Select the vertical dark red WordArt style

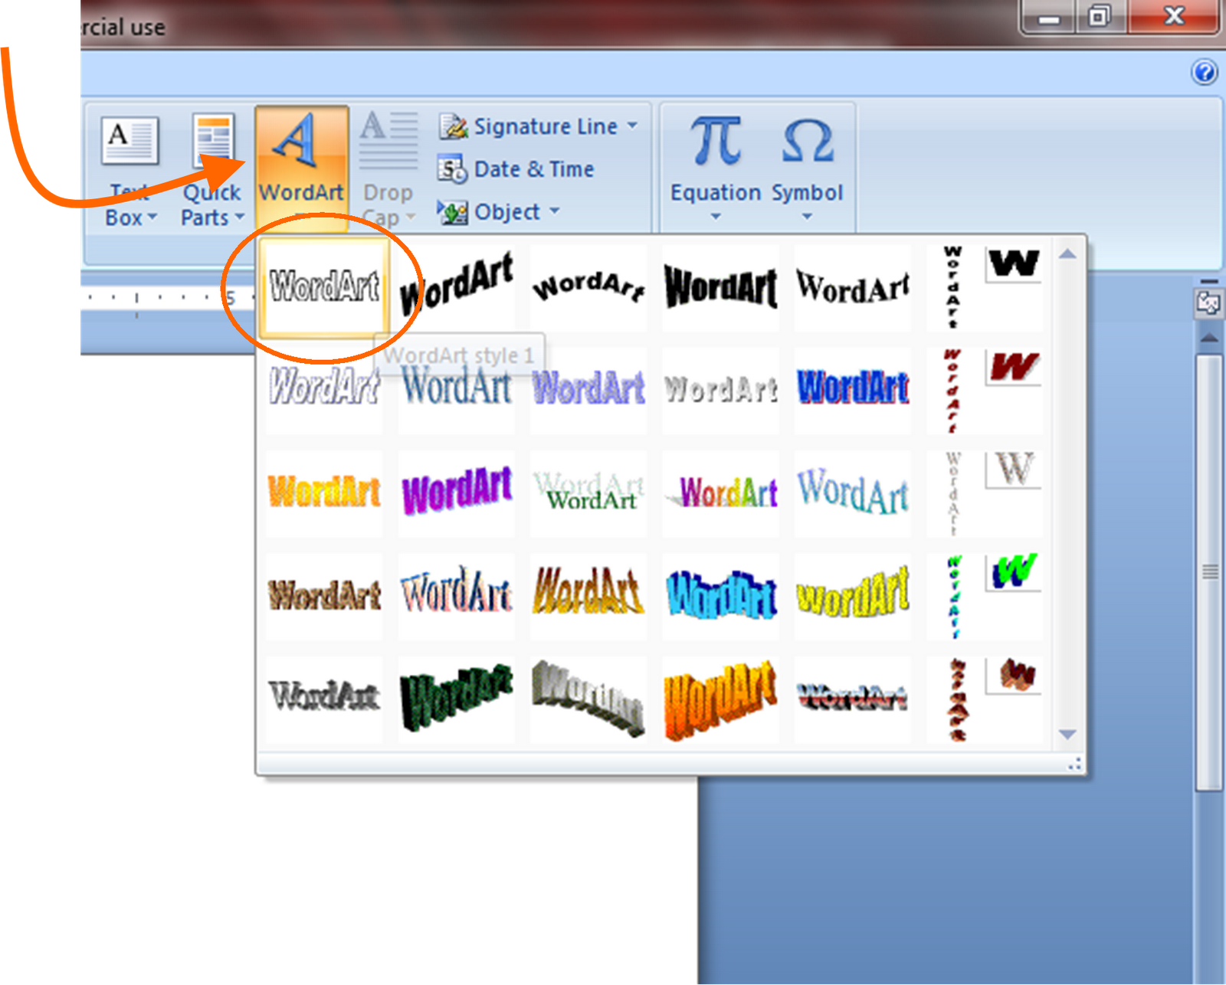tap(985, 390)
